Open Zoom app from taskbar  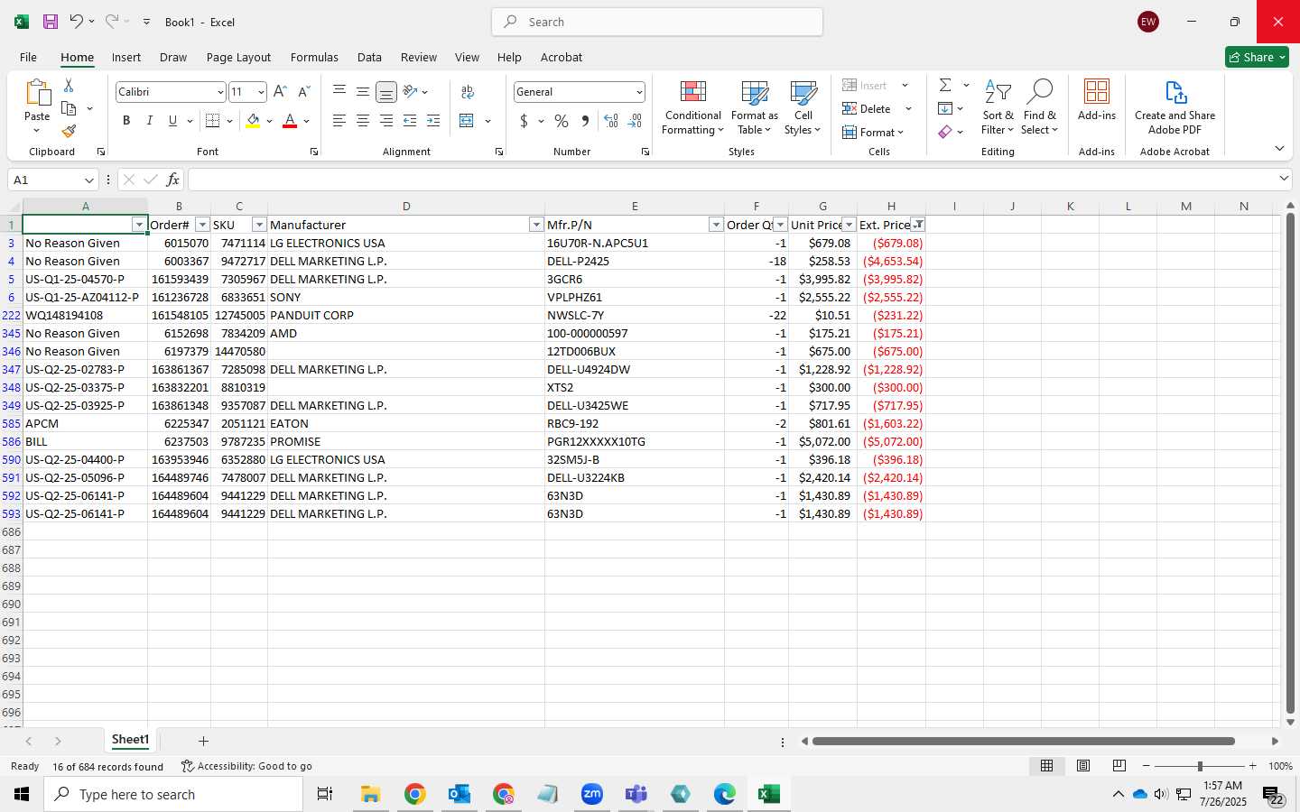(x=592, y=794)
